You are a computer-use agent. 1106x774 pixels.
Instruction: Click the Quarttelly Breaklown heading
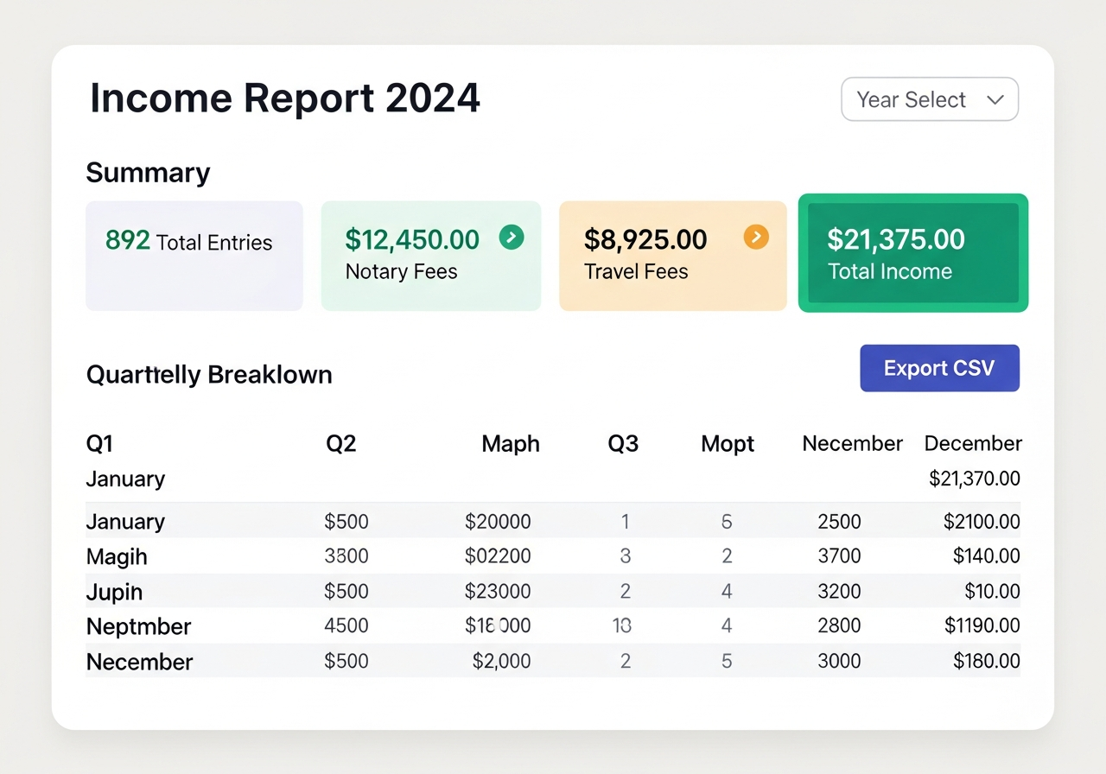click(x=209, y=375)
